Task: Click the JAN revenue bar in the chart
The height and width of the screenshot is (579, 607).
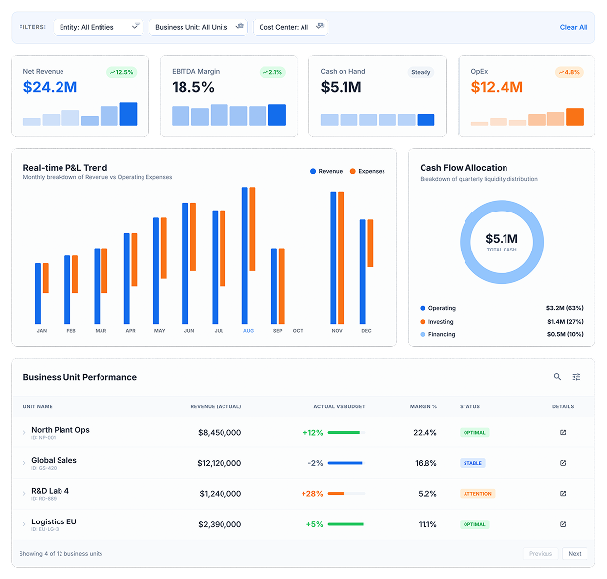Action: pos(38,293)
